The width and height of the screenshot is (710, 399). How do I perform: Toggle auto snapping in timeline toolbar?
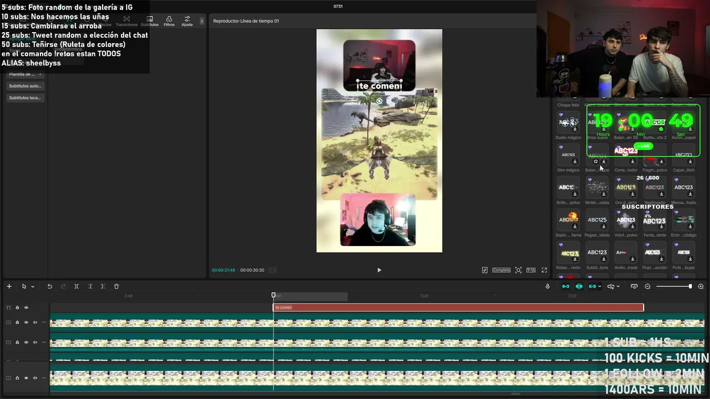[579, 287]
